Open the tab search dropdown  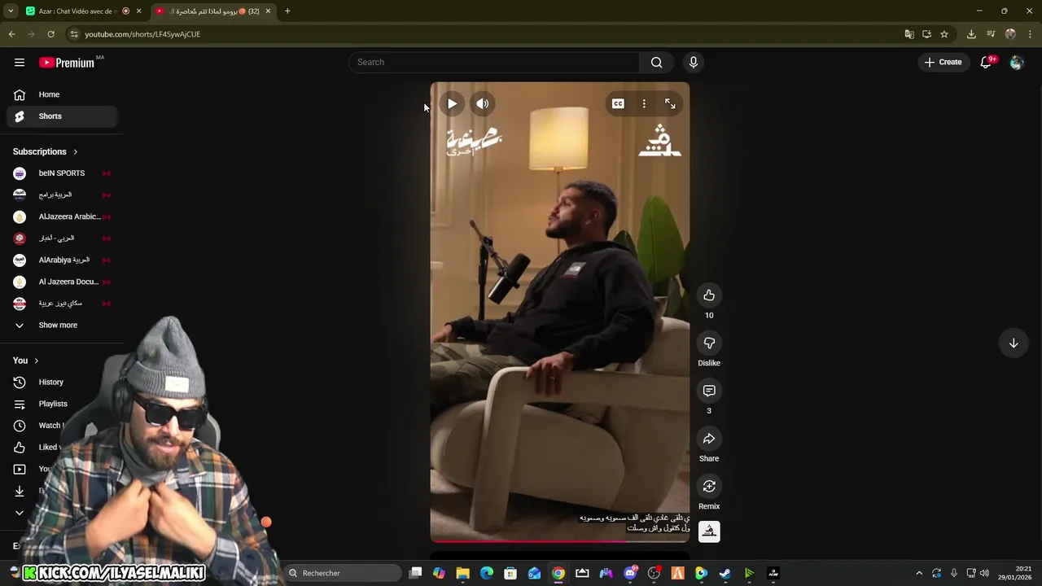point(11,11)
